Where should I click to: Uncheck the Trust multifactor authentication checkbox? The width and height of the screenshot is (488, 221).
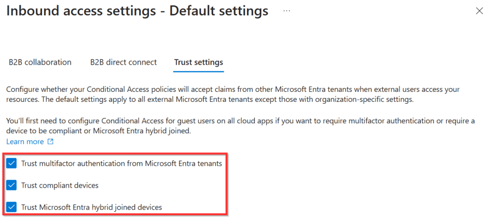[x=12, y=164]
